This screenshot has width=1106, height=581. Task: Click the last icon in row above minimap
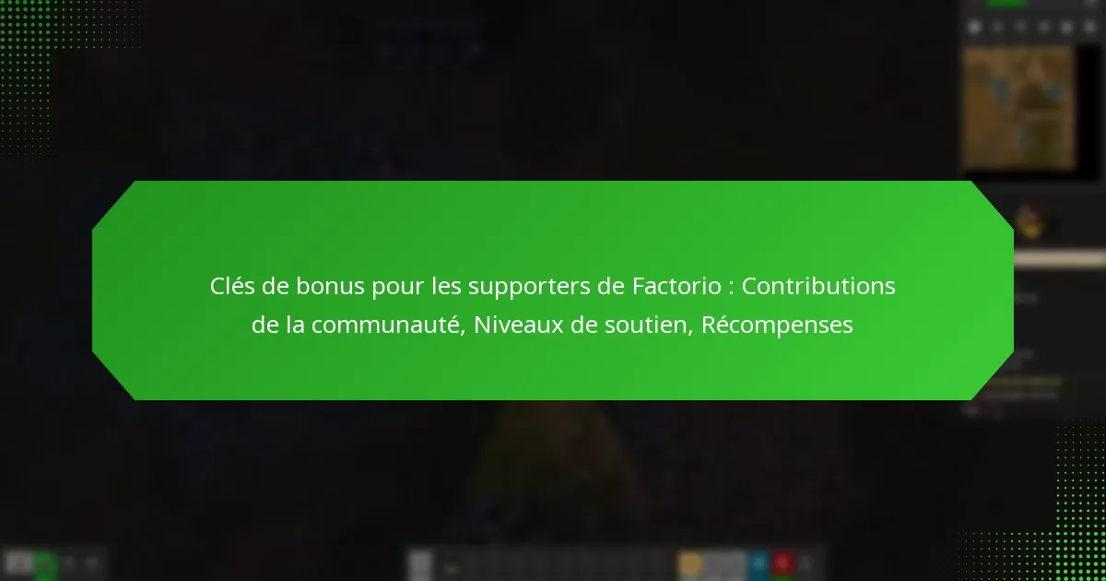[x=1090, y=27]
